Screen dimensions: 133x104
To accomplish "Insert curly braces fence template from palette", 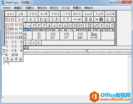I will (16, 25).
